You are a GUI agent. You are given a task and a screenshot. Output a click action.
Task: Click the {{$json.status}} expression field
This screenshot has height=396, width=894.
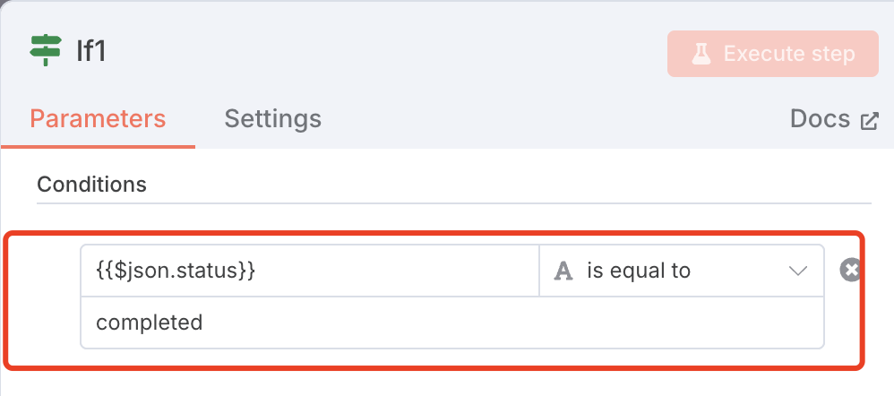pos(309,271)
